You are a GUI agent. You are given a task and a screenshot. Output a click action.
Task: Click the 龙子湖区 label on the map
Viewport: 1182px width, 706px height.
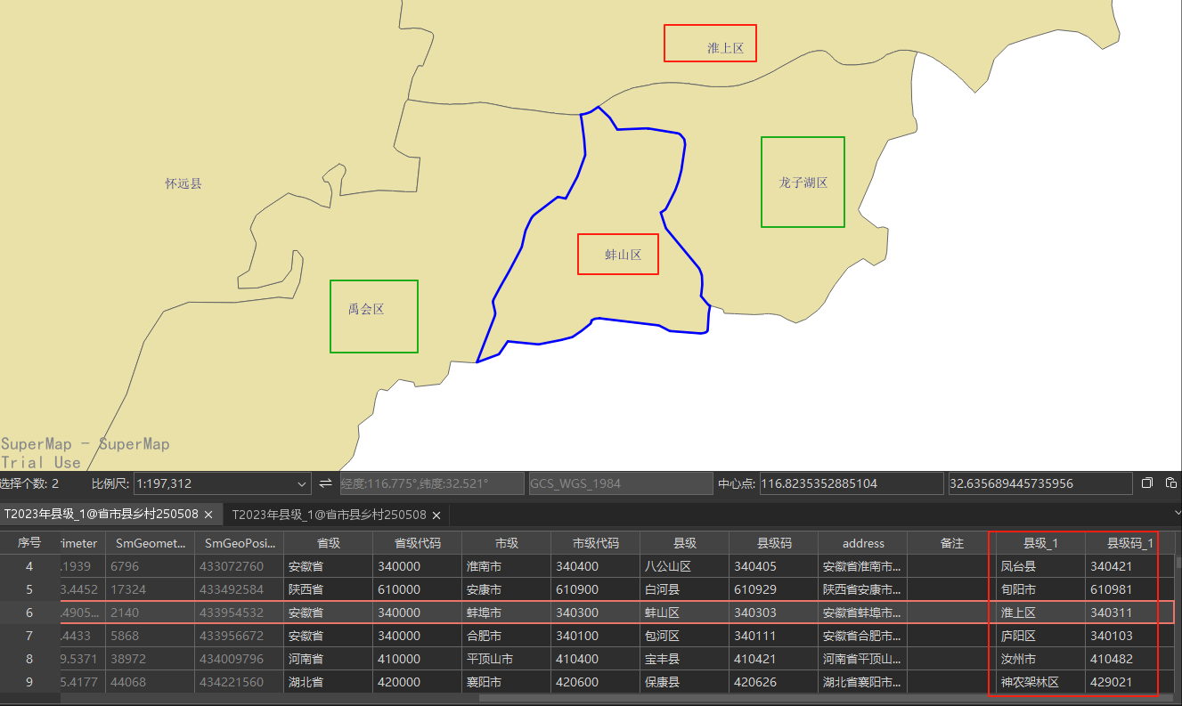[x=803, y=183]
